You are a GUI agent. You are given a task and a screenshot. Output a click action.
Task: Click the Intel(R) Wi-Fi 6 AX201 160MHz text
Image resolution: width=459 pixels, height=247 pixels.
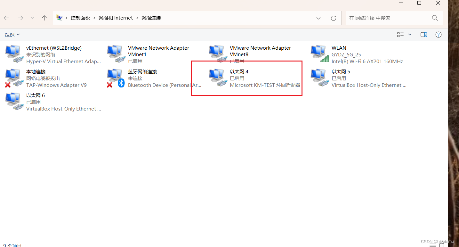(x=367, y=62)
